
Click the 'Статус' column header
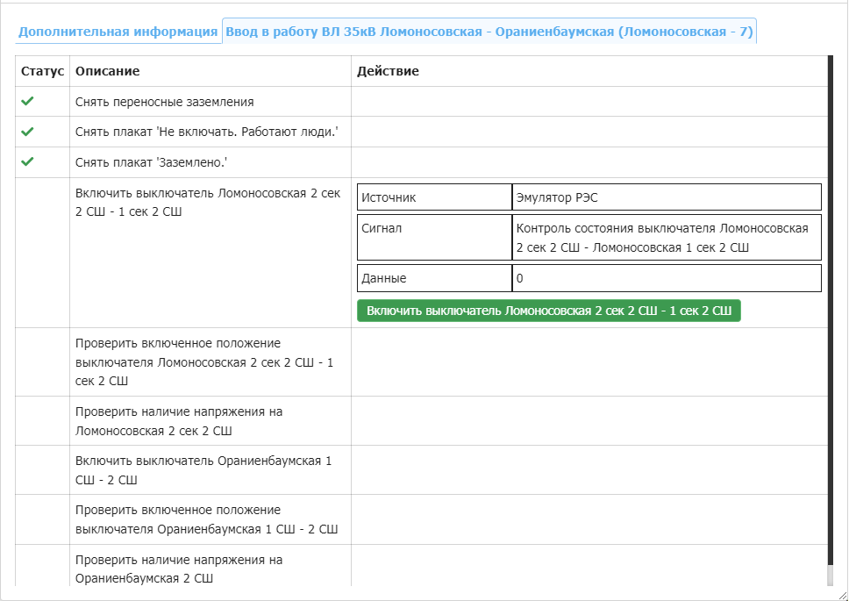pos(42,71)
